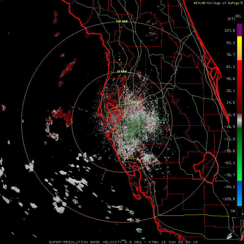The width and height of the screenshot is (244, 244).
Task: Select the 61.2 value on the velocity scale
Action: 231,67
